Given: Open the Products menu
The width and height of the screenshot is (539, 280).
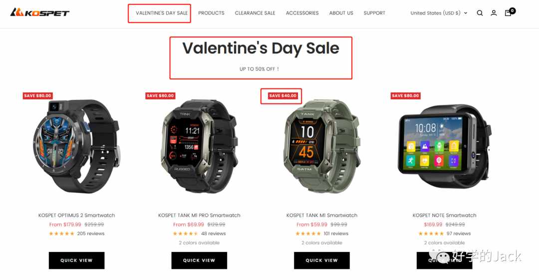Looking at the screenshot, I should pyautogui.click(x=211, y=13).
